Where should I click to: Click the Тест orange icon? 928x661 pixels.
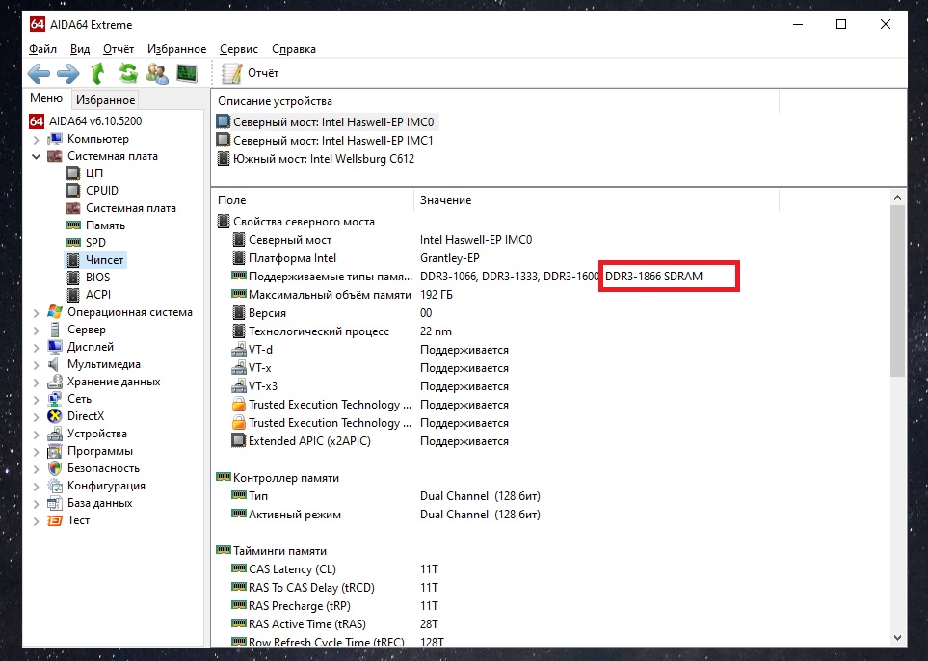55,520
